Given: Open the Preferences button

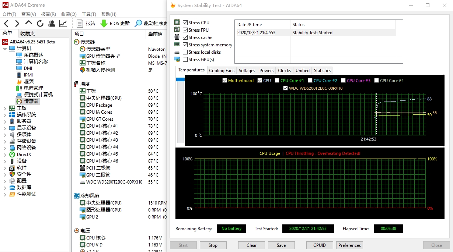Looking at the screenshot, I should click(x=349, y=245).
